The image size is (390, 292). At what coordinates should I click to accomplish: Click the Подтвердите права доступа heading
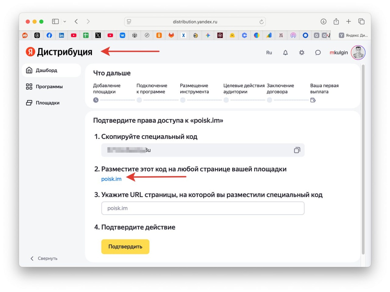point(158,121)
